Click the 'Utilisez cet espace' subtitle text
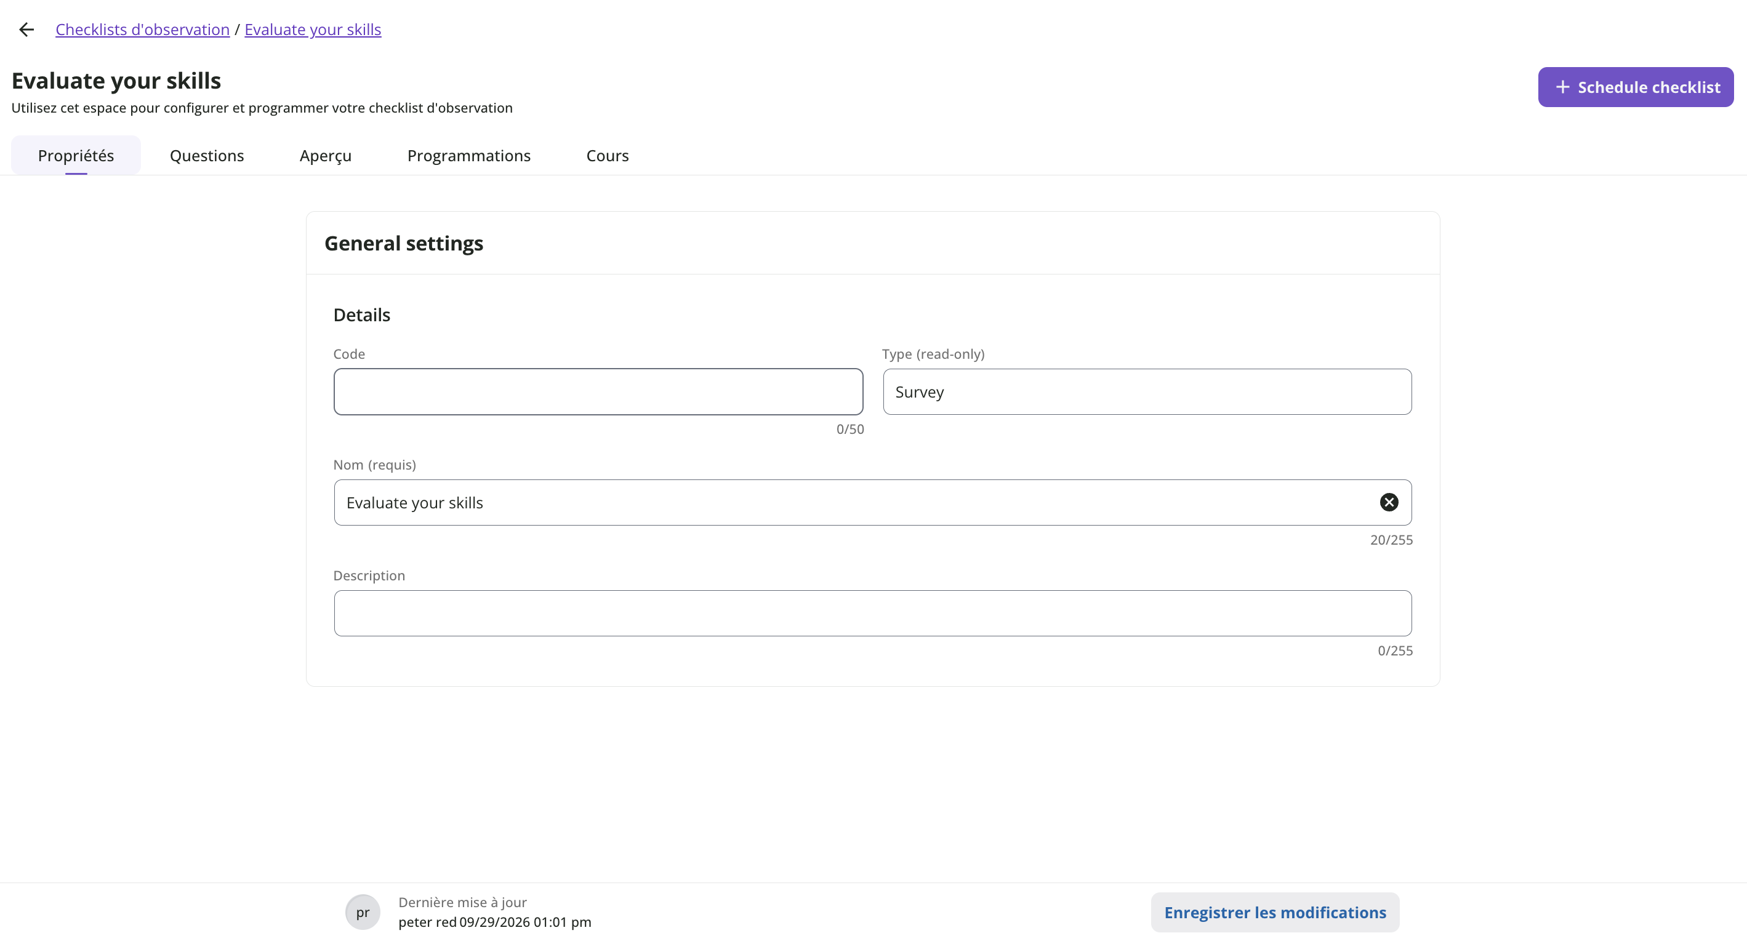 point(262,108)
